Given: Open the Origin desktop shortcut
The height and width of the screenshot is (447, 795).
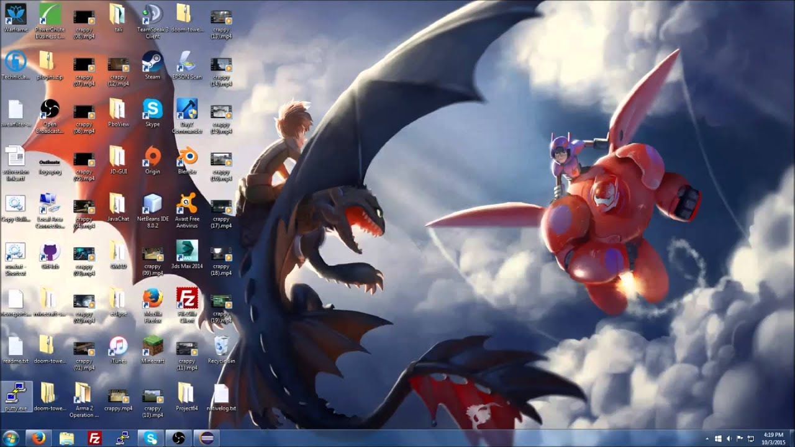Looking at the screenshot, I should (x=152, y=160).
